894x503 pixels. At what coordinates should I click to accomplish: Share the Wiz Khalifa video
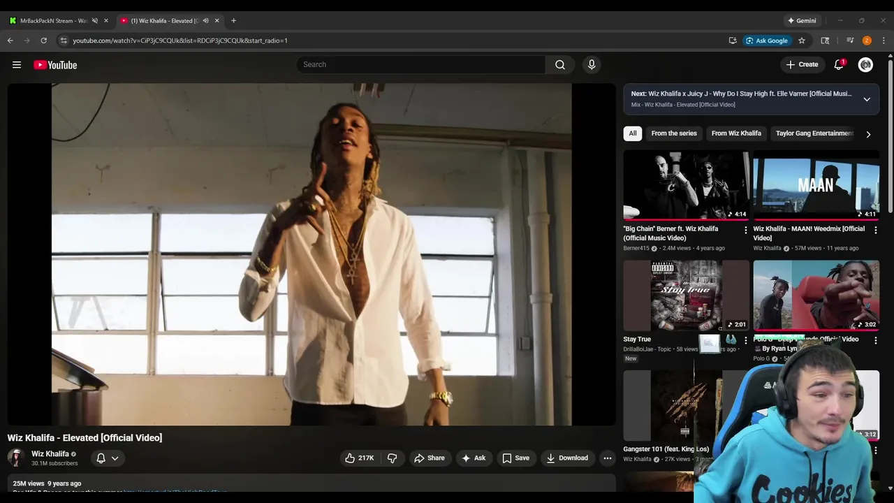pyautogui.click(x=429, y=458)
